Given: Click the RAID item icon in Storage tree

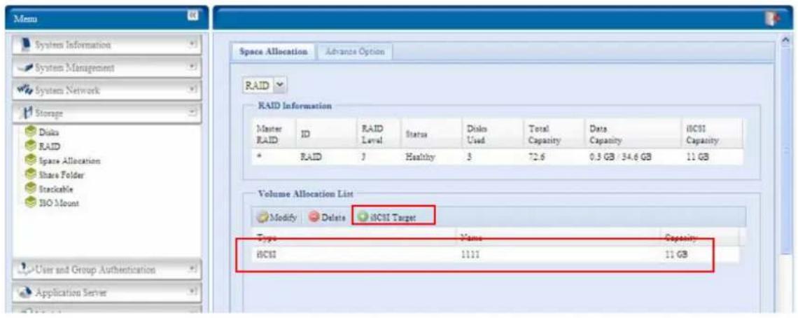Looking at the screenshot, I should [x=31, y=146].
